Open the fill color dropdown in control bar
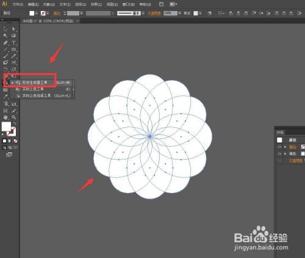The image size is (305, 258). pos(37,13)
